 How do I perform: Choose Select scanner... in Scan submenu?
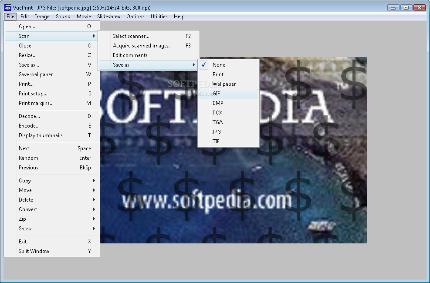149,36
